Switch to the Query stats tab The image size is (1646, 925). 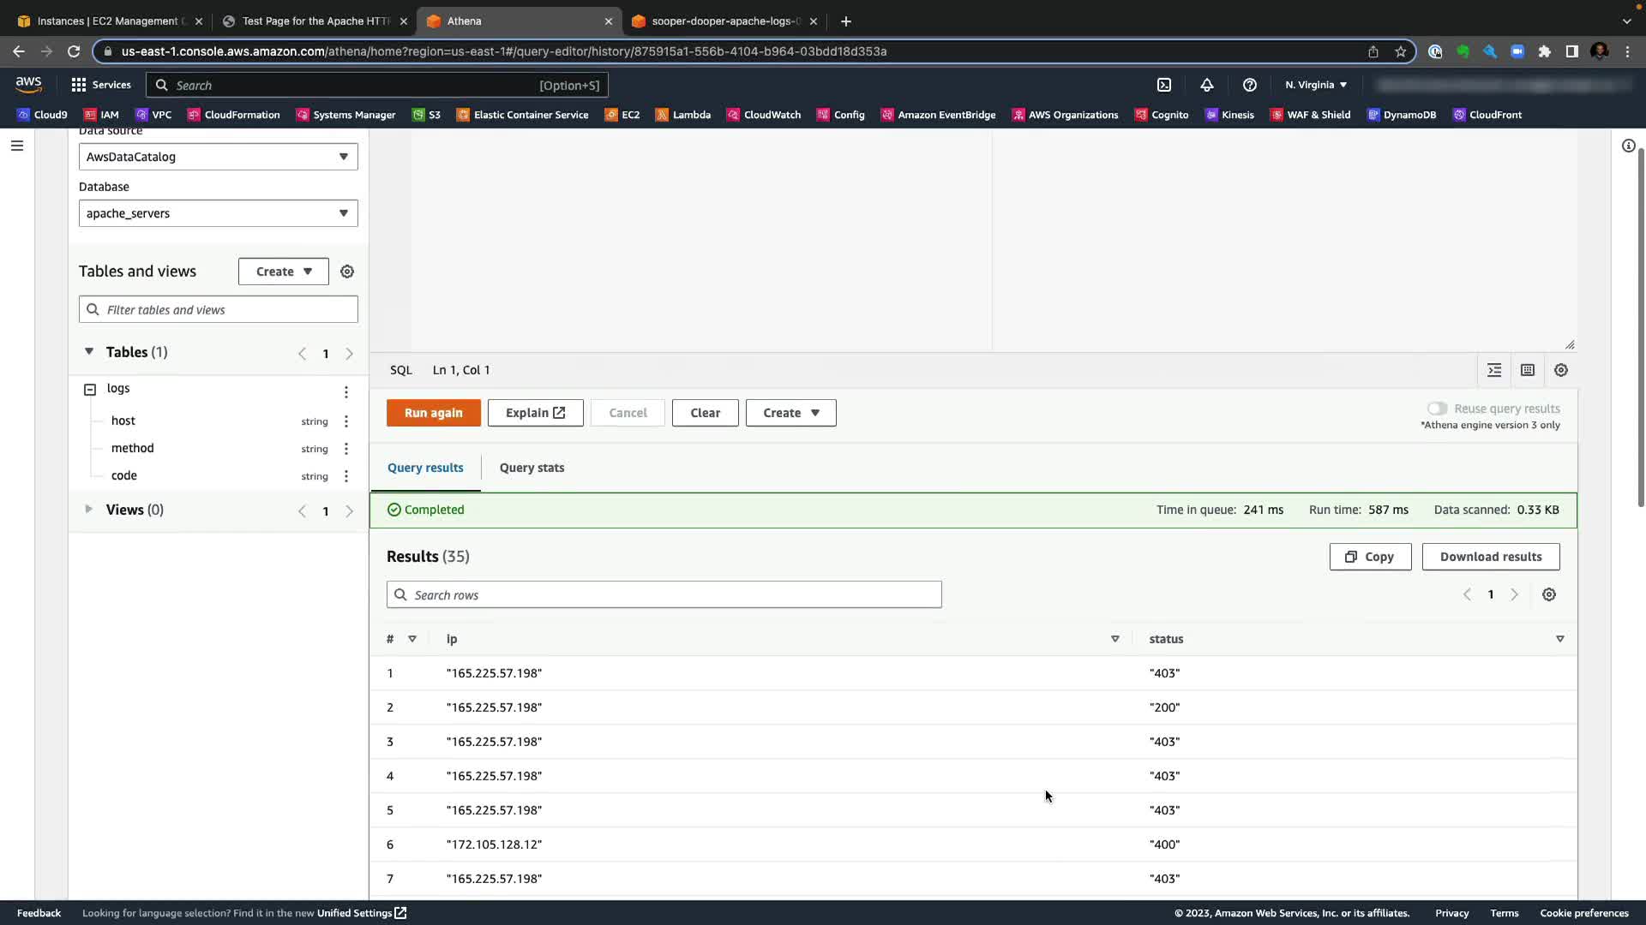click(x=532, y=468)
